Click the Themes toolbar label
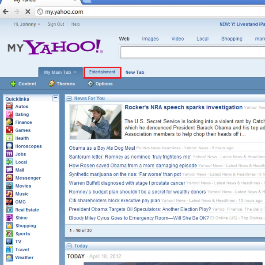Image resolution: width=265 pixels, height=265 pixels. pos(65,83)
